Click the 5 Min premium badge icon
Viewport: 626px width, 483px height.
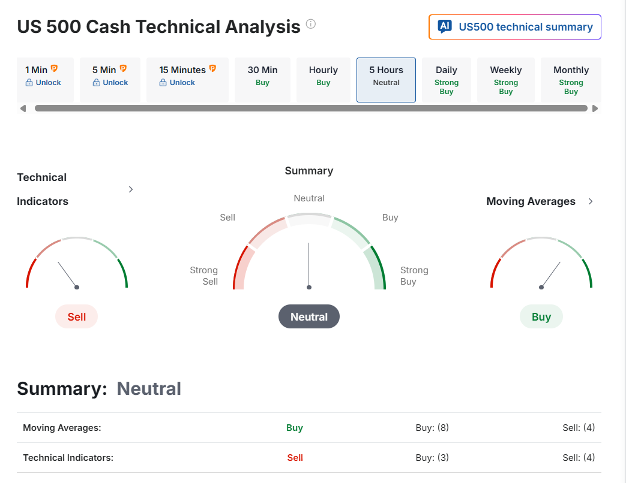(123, 69)
